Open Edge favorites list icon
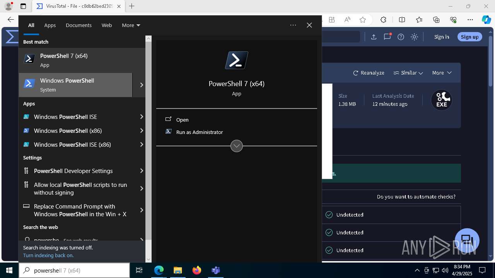The width and height of the screenshot is (495, 278). point(419,20)
